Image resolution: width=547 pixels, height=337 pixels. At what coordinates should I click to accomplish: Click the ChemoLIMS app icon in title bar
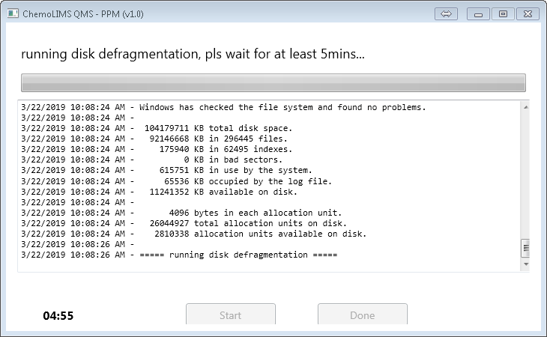11,13
